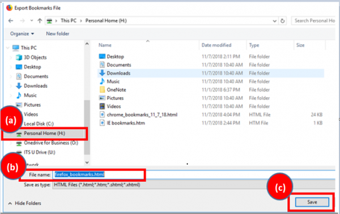Click Personal Home (H:) in address path
This screenshot has height=214, width=340.
pyautogui.click(x=106, y=21)
